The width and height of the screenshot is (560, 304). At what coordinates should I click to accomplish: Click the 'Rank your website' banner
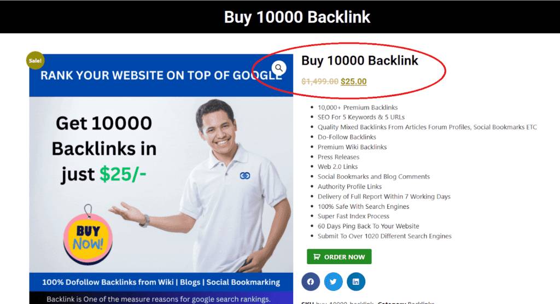[161, 75]
